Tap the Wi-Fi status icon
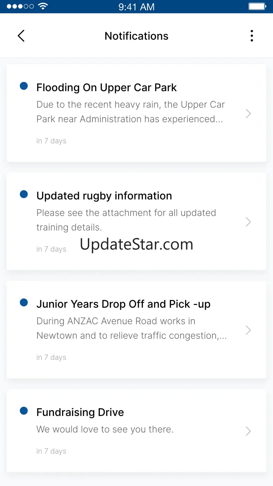Screen dimensions: 273x486 (x=43, y=7)
